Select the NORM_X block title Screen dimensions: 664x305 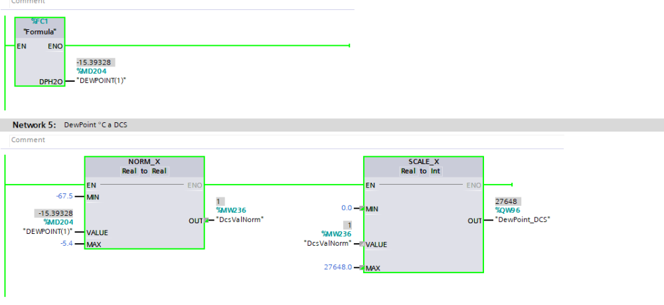144,161
